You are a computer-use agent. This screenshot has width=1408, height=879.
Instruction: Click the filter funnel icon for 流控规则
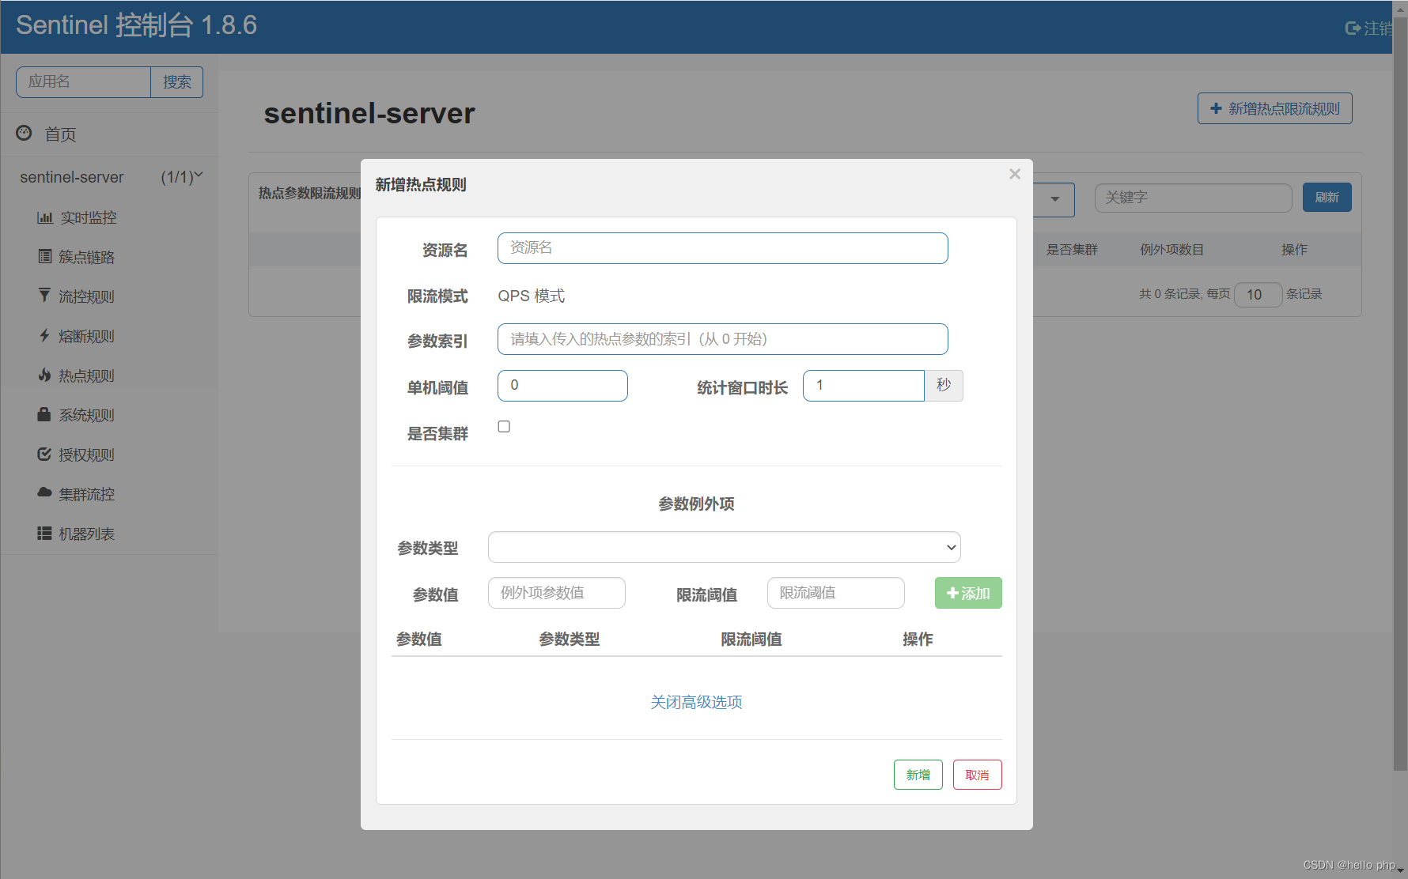click(x=44, y=295)
